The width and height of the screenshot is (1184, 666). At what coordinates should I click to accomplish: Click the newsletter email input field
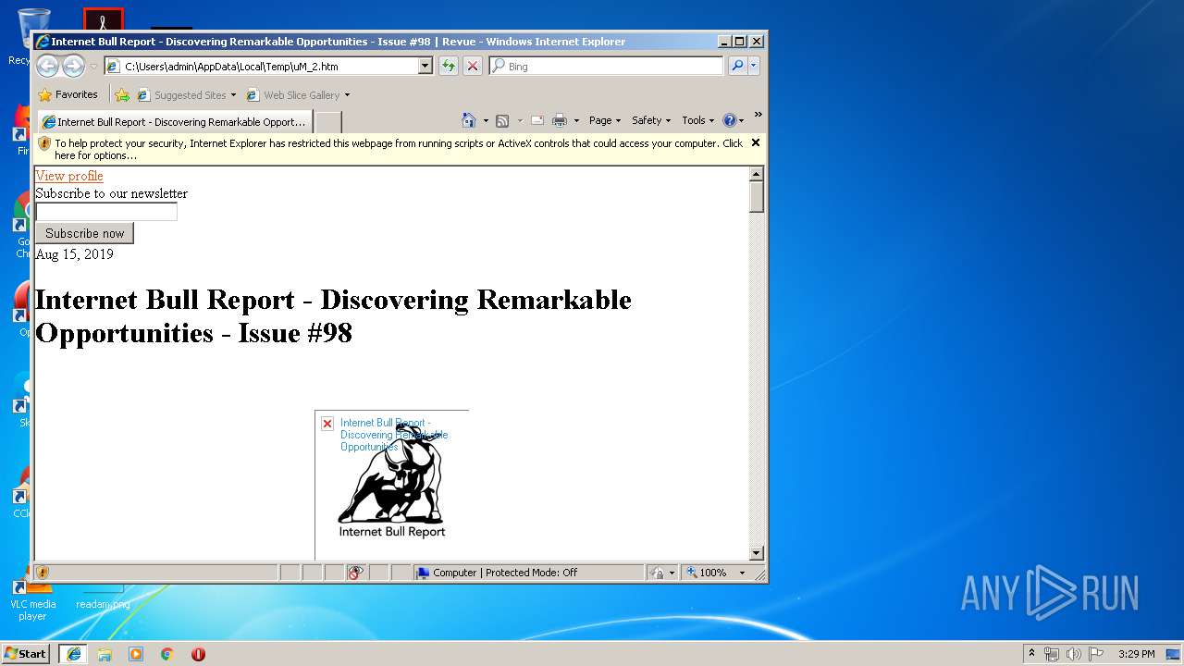[x=106, y=212]
